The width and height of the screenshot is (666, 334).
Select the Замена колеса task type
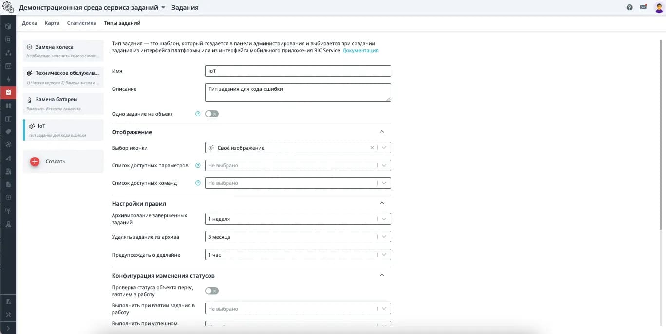(x=63, y=50)
